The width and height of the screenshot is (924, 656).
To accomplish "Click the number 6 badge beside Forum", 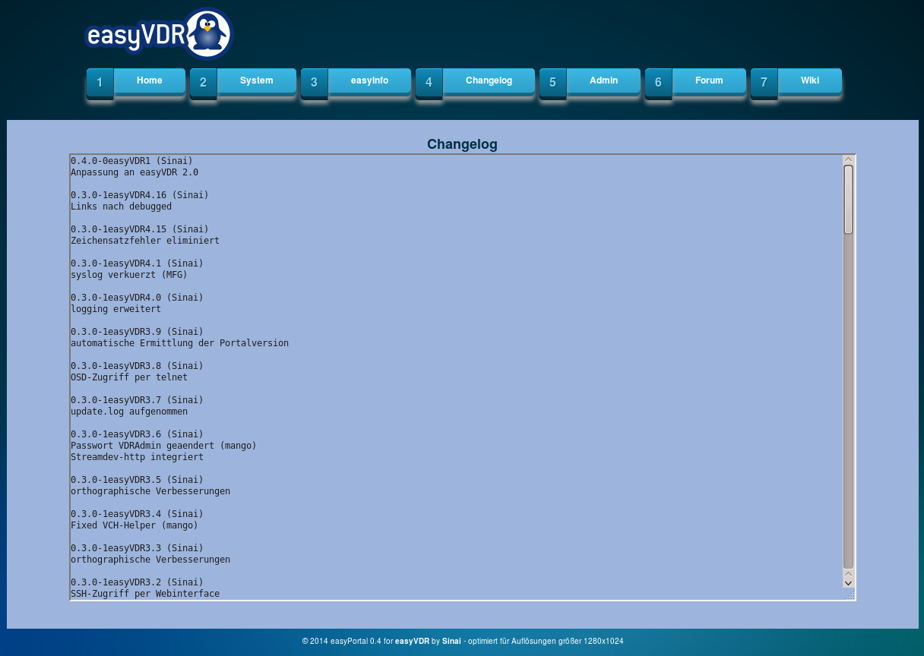I will click(658, 82).
